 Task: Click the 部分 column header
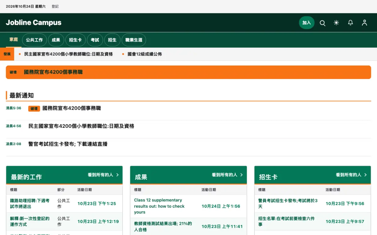tap(61, 190)
